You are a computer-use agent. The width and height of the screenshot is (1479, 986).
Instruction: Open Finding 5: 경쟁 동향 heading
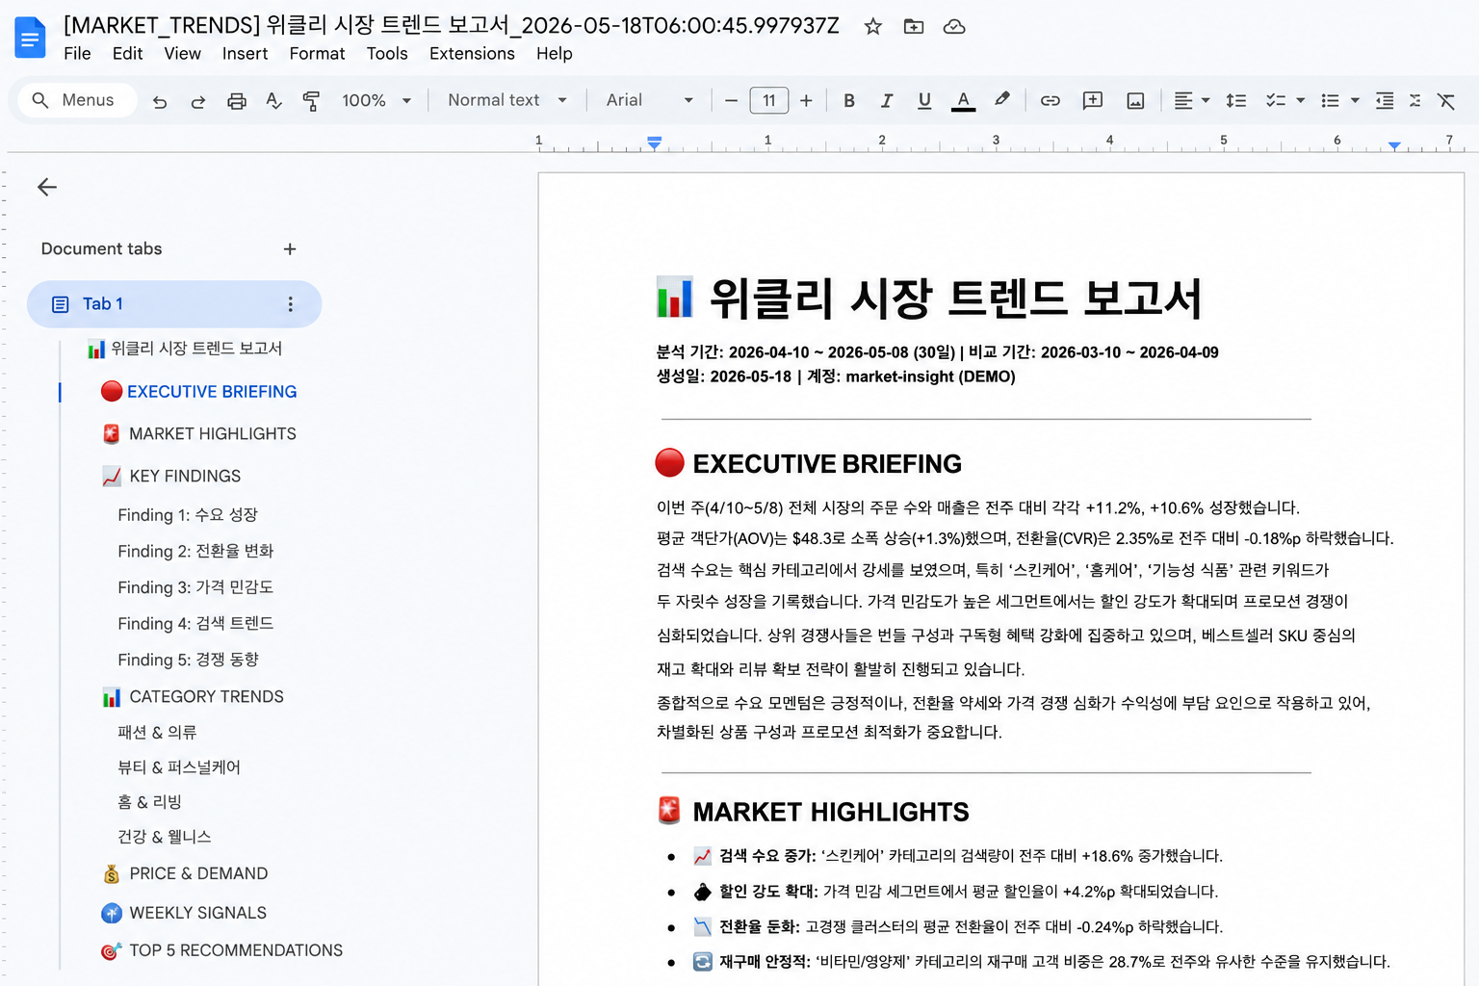[x=188, y=660]
